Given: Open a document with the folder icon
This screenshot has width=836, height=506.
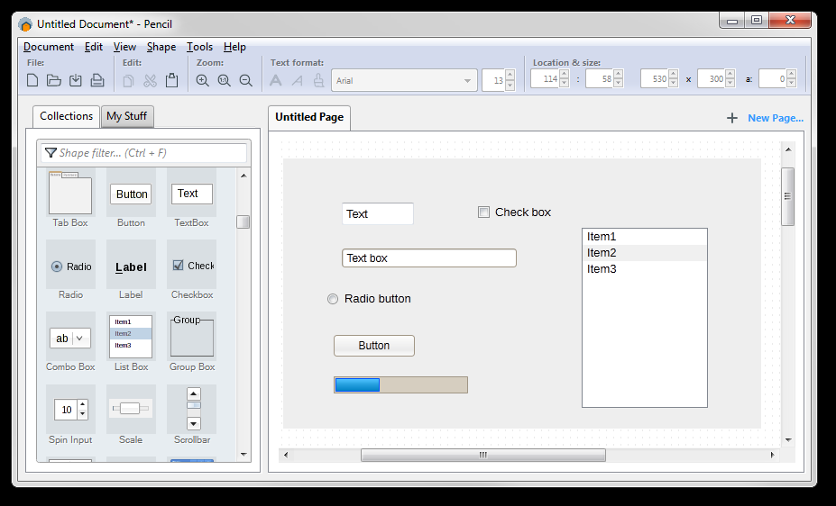Looking at the screenshot, I should (x=54, y=80).
